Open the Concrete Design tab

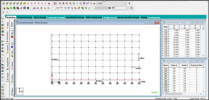point(56,17)
